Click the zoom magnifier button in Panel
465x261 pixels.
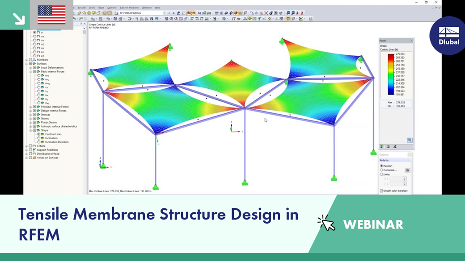(x=410, y=140)
